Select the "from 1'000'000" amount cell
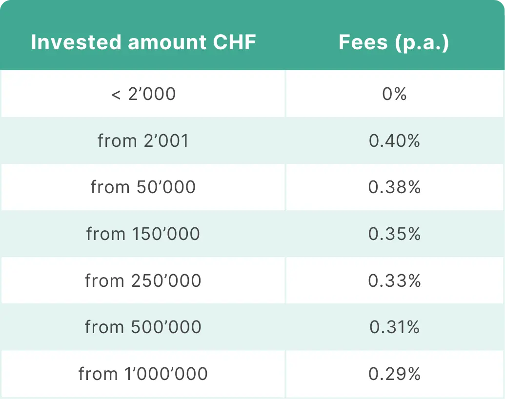505x399 pixels. [143, 374]
